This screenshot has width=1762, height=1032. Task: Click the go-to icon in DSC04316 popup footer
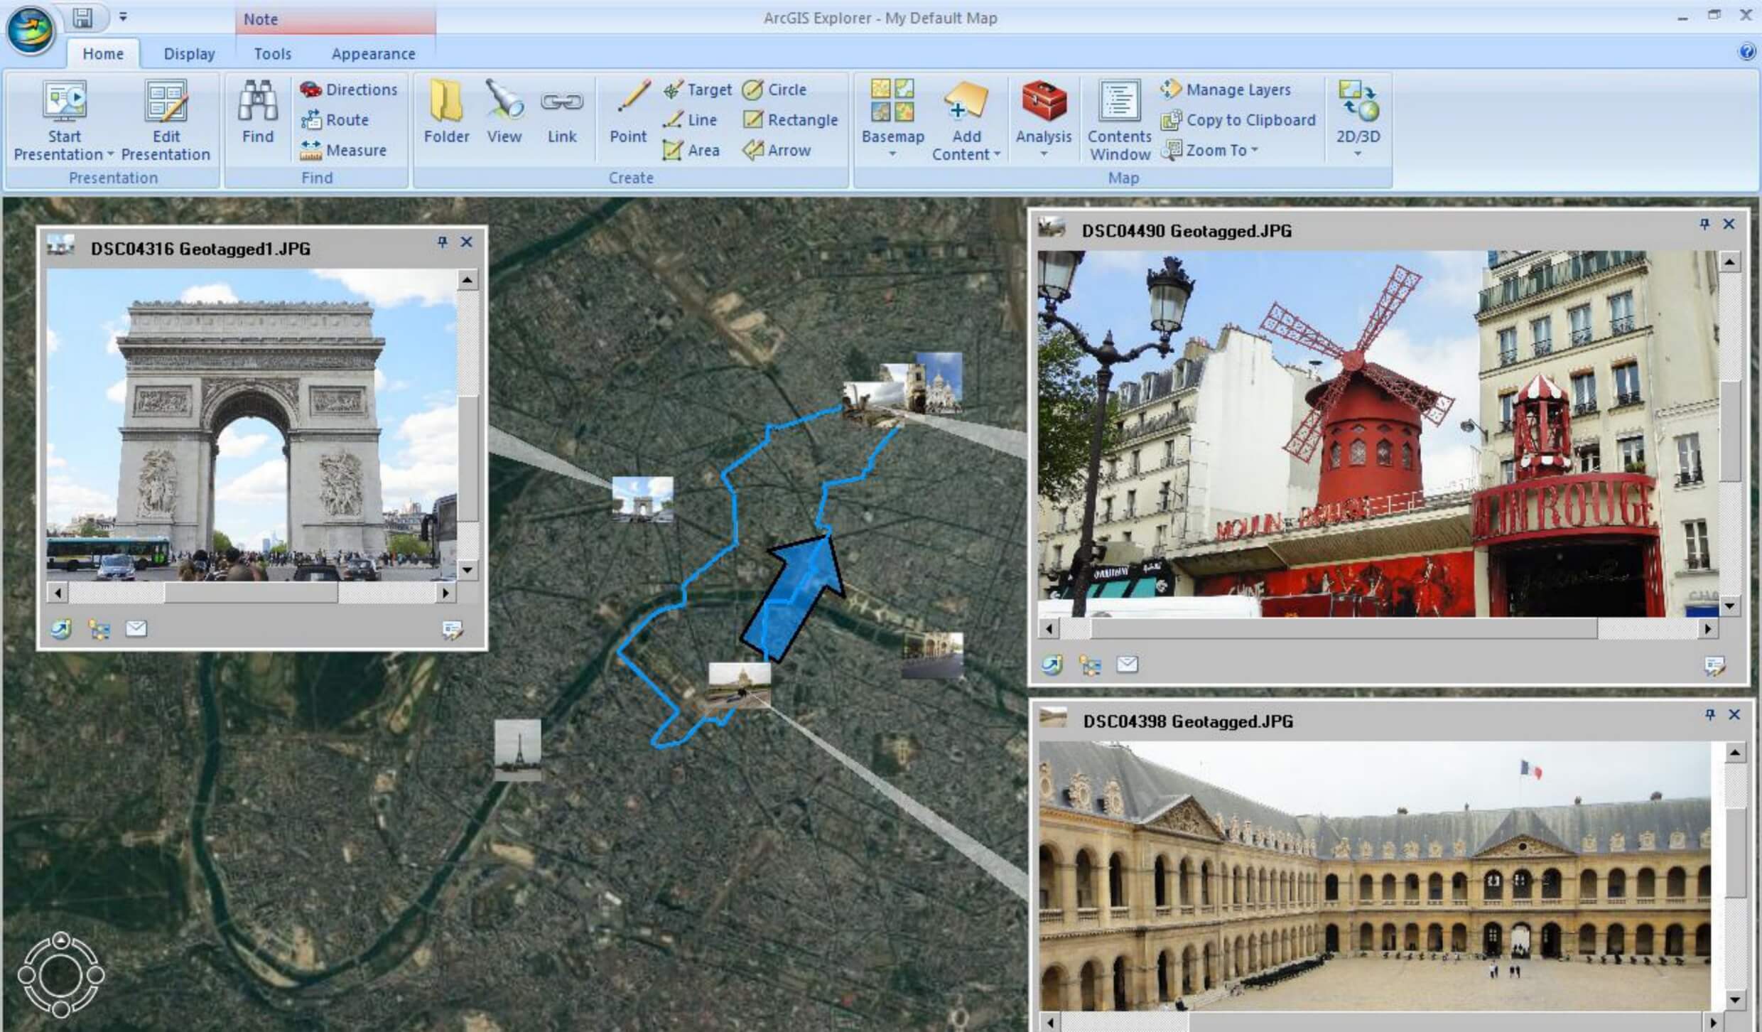pos(61,629)
